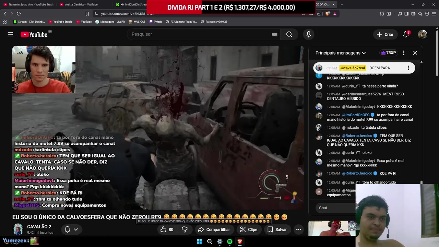The width and height of the screenshot is (439, 247).
Task: Toggle browser sidebar panel icon
Action: (x=406, y=14)
